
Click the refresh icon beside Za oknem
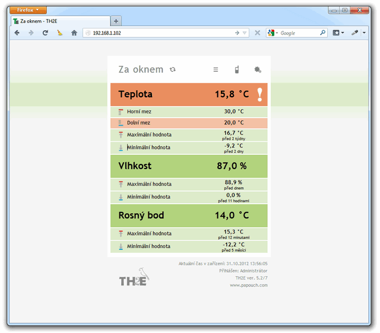tap(173, 69)
